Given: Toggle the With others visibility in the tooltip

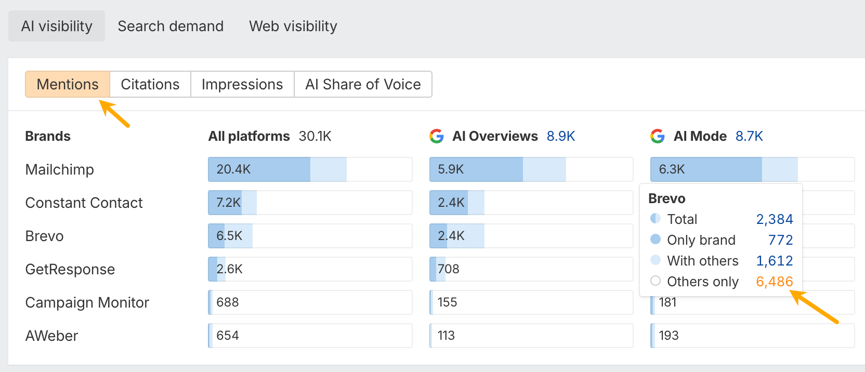Looking at the screenshot, I should [x=655, y=260].
